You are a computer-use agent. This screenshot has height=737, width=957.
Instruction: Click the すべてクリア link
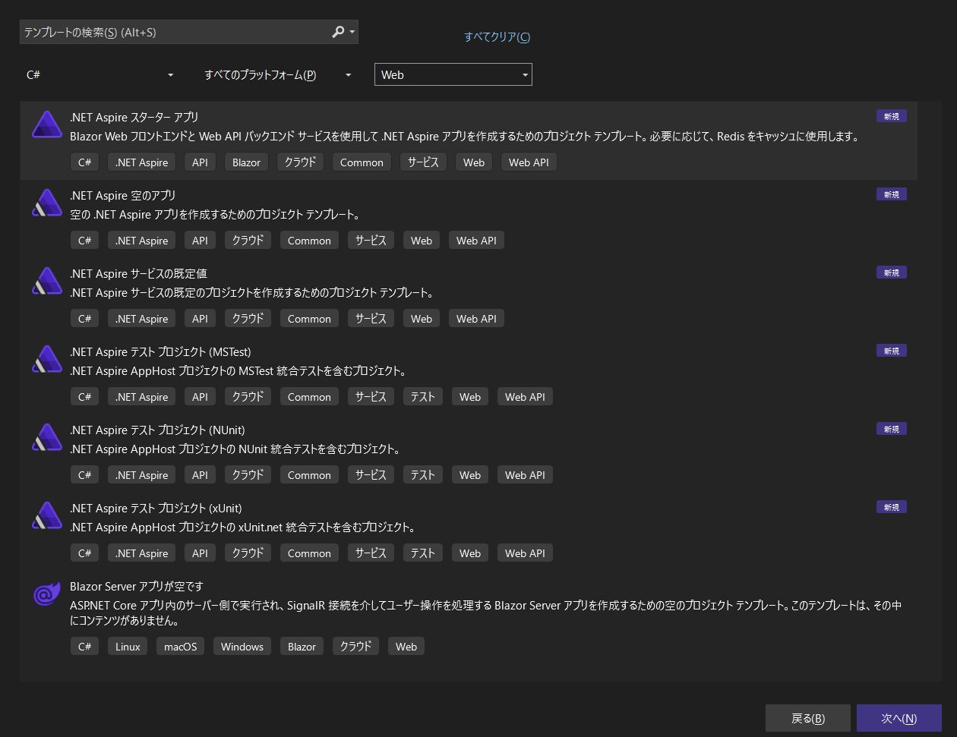[497, 36]
